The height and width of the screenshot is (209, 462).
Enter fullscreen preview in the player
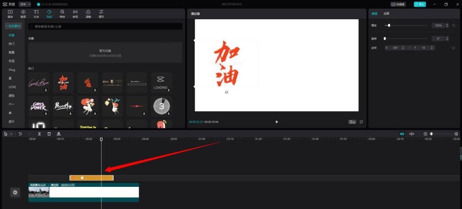(x=361, y=122)
